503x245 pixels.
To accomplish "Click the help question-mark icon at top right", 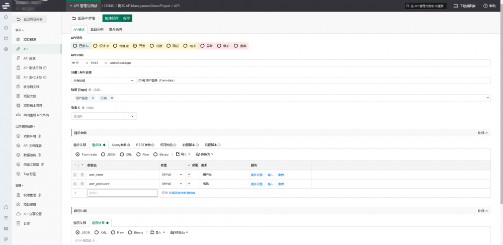I will [x=485, y=6].
